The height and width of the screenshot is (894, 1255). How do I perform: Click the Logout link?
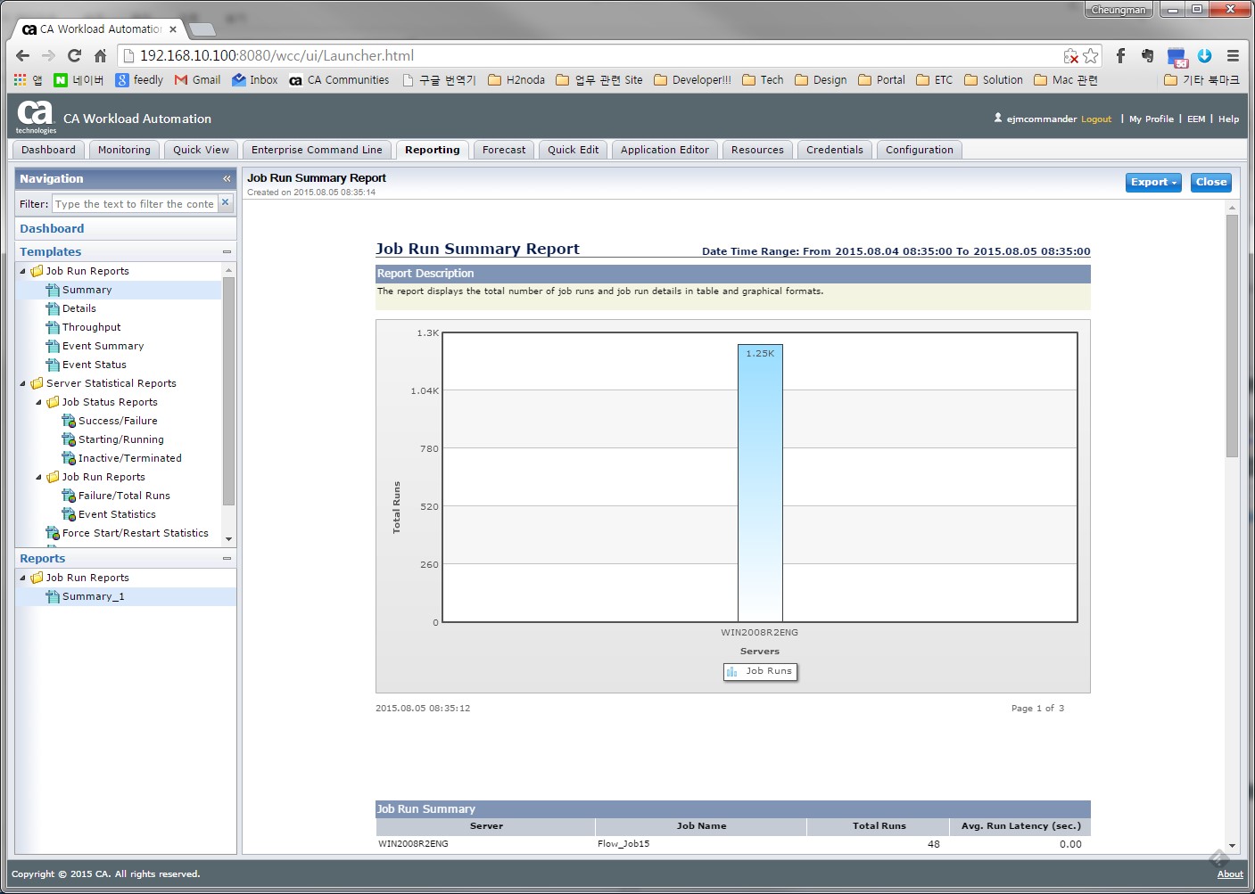(1096, 119)
